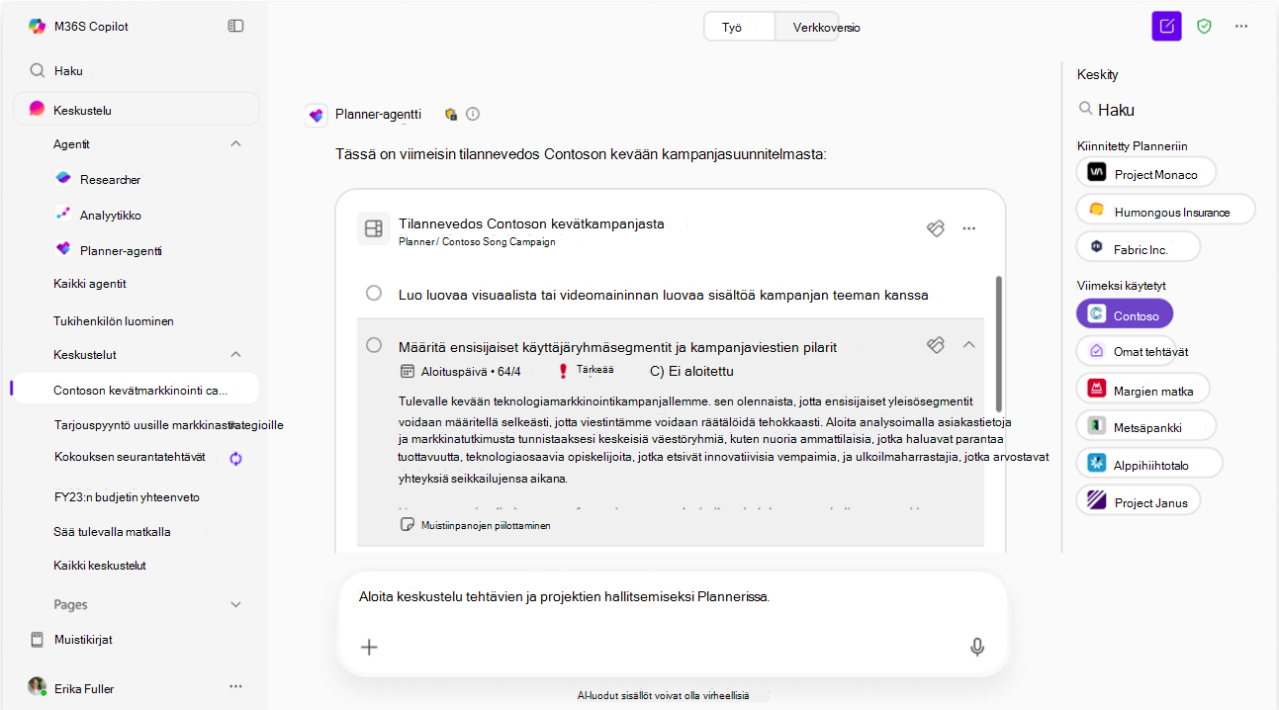
Task: Open FY23:n budjetin yhteenveto conversation
Action: click(x=127, y=497)
